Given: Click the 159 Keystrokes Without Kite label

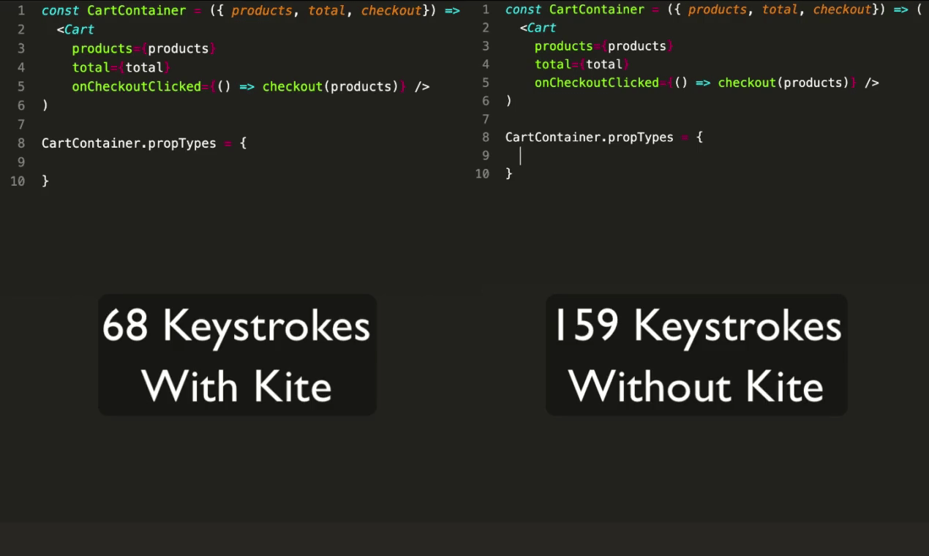Looking at the screenshot, I should 696,356.
